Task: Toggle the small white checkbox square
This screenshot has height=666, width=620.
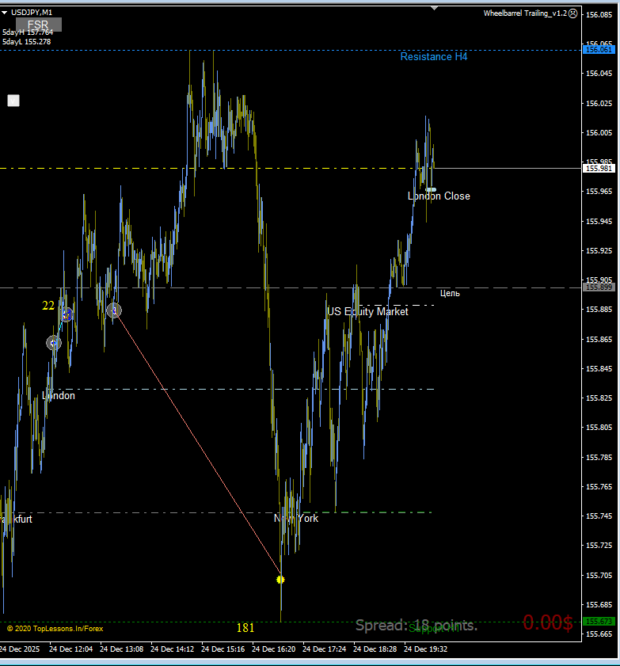Action: pyautogui.click(x=13, y=101)
